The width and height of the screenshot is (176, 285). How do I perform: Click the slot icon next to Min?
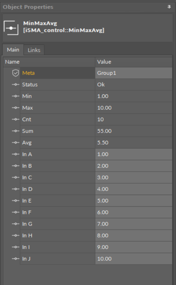click(x=16, y=96)
